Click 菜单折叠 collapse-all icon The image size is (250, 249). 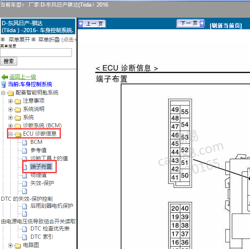coord(33,39)
